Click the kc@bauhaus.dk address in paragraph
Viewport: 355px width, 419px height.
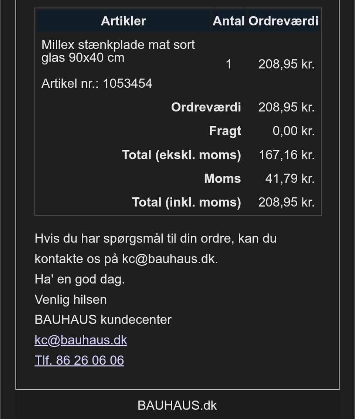(169, 259)
